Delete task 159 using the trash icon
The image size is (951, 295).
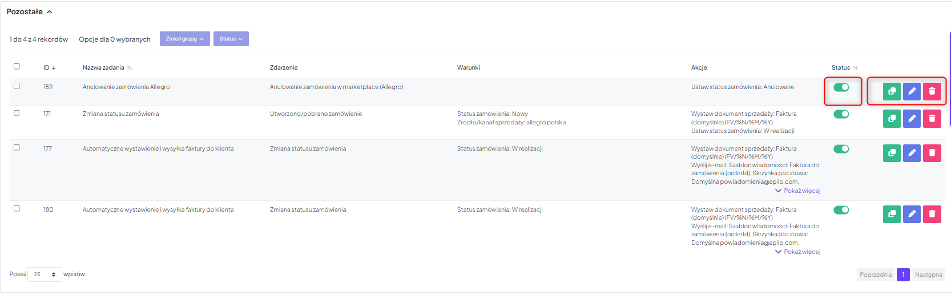pos(932,91)
